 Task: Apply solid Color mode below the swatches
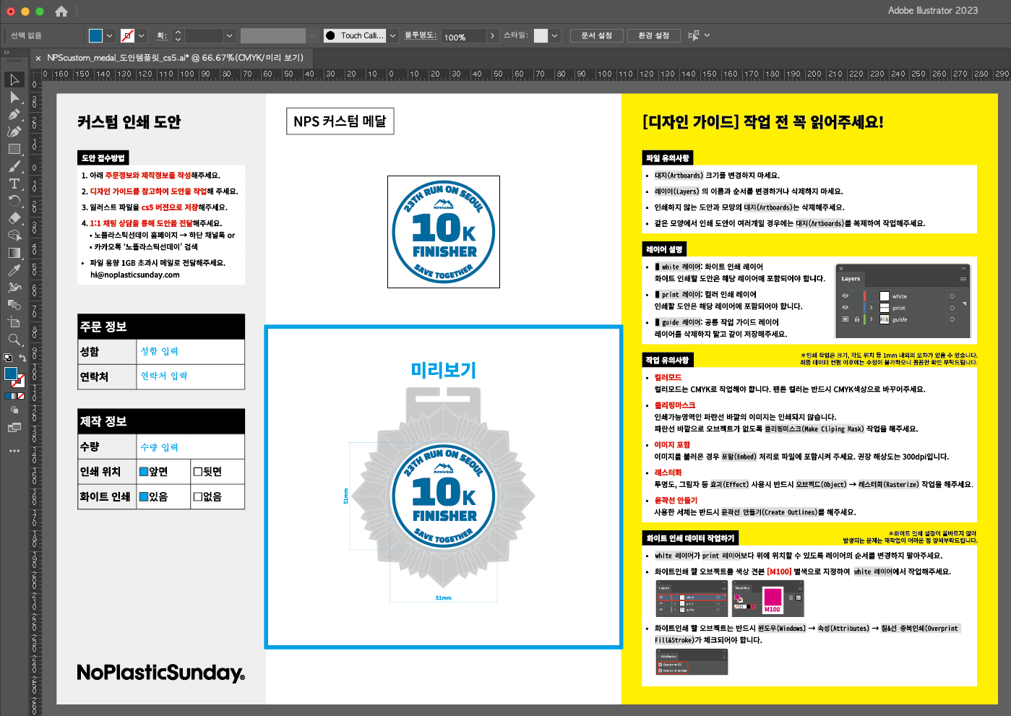coord(7,396)
